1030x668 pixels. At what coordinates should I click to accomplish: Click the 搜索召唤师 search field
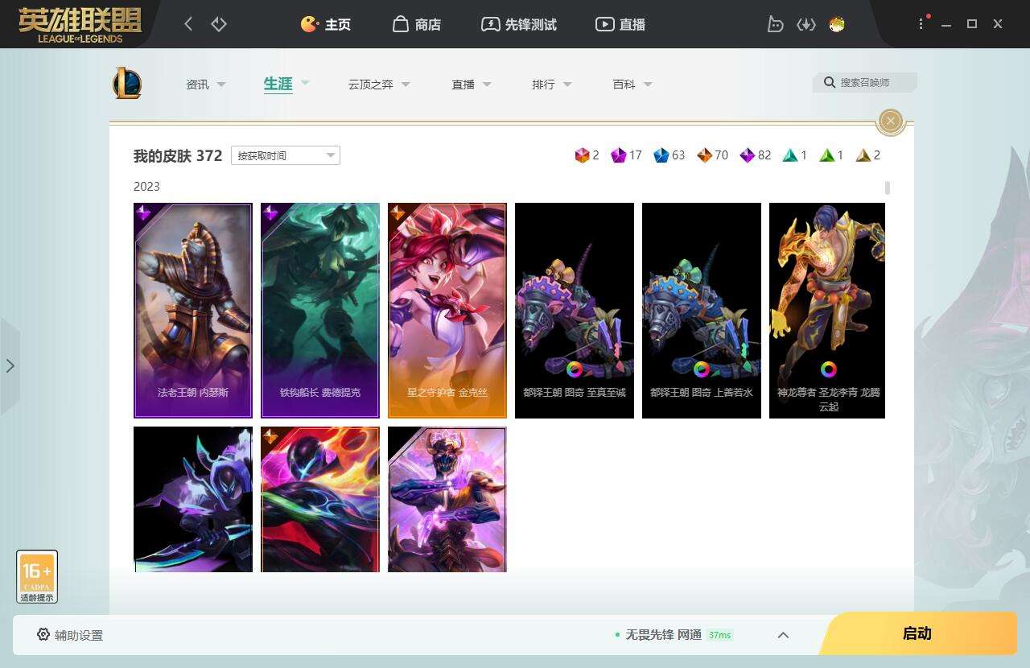tap(865, 82)
